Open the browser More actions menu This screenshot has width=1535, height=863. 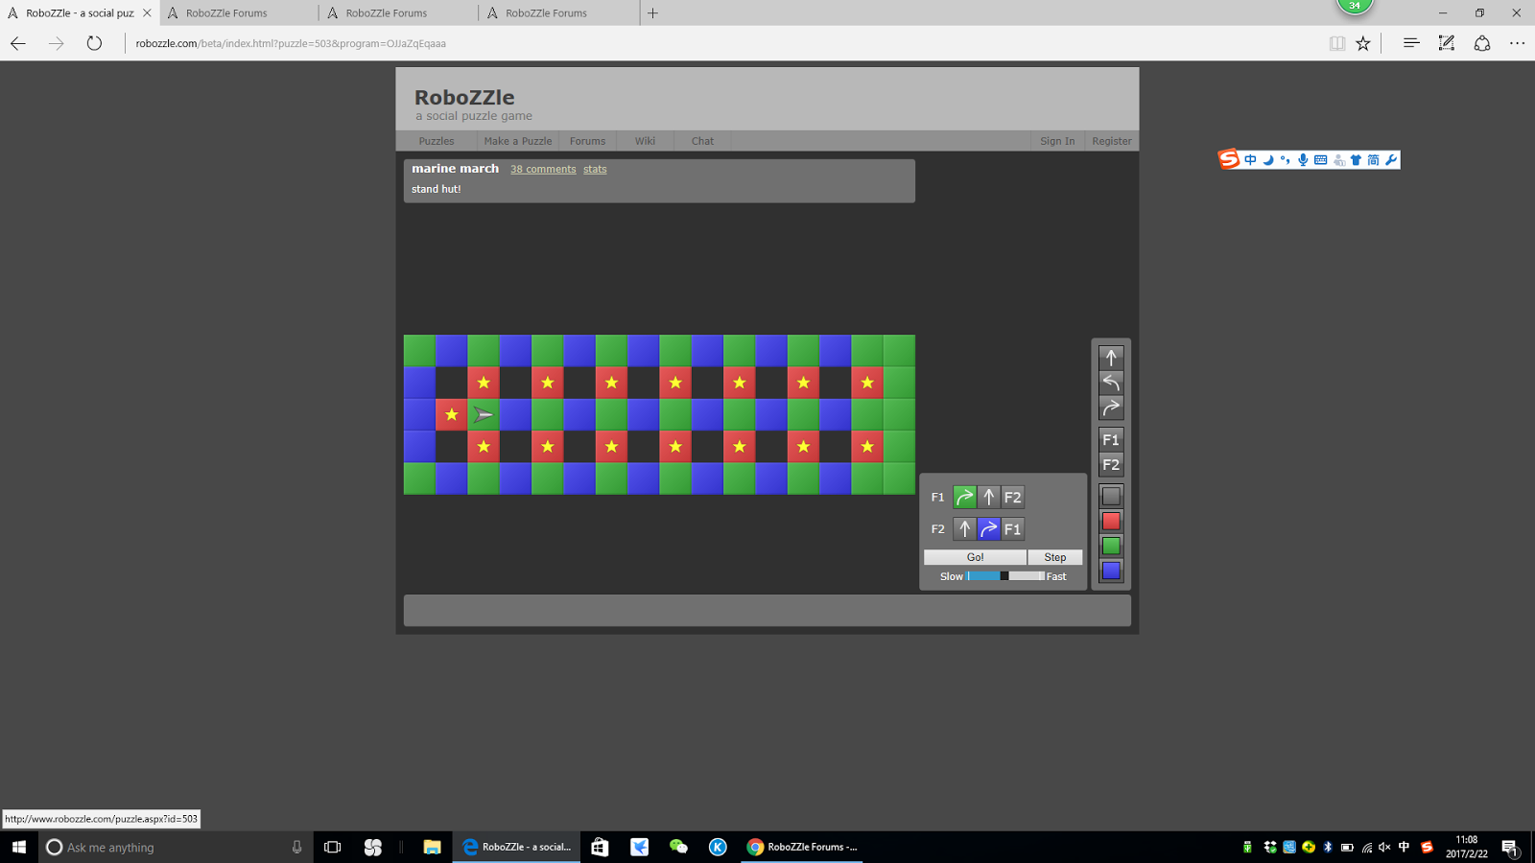pyautogui.click(x=1517, y=43)
